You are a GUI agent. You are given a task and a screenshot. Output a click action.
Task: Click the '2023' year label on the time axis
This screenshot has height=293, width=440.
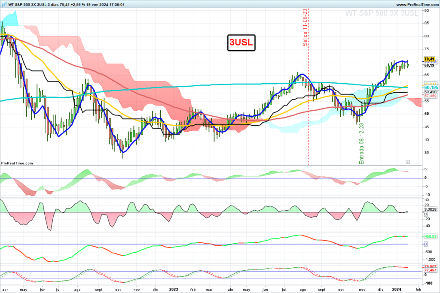click(174, 290)
